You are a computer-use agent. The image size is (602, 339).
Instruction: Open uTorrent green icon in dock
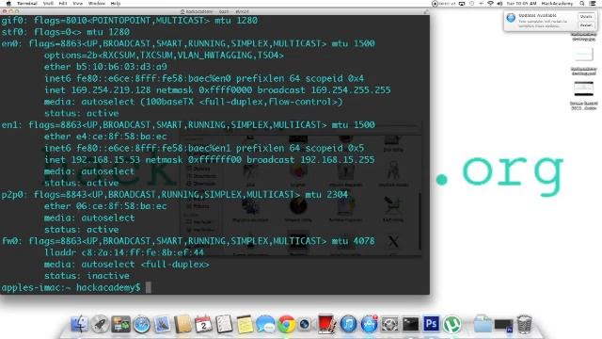(451, 324)
